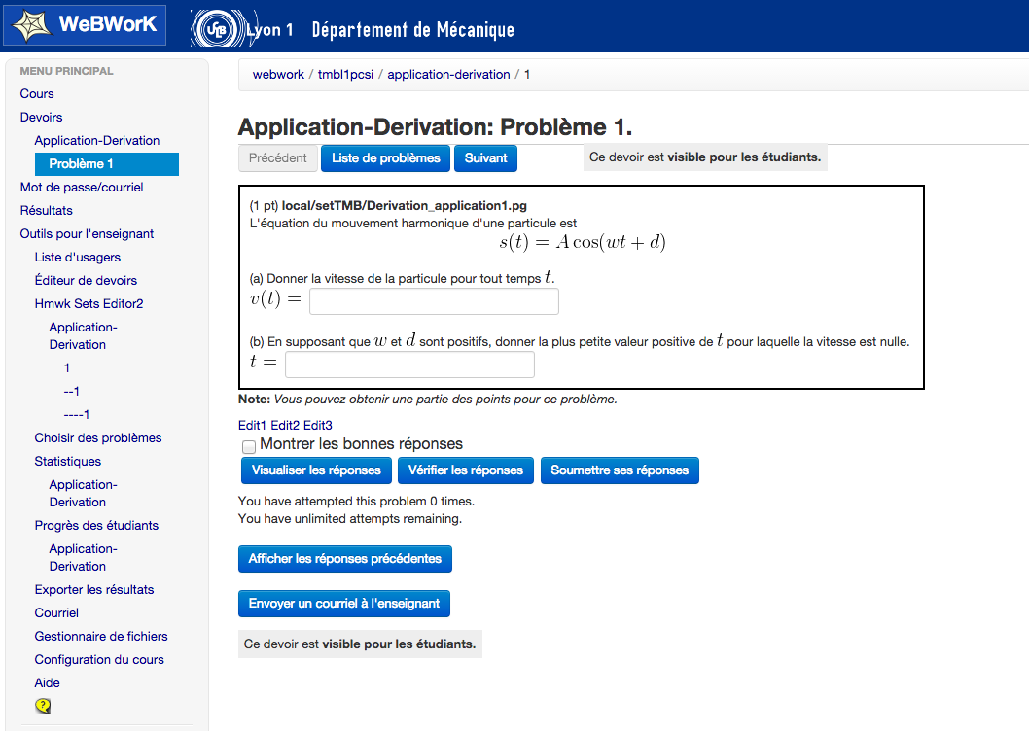Enable the Montrer les bonnes réponses checkbox
This screenshot has width=1029, height=731.
(249, 446)
